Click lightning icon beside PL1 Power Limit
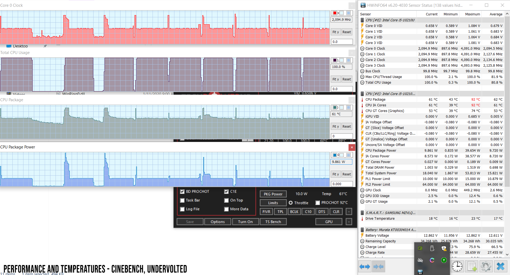 coord(362,179)
